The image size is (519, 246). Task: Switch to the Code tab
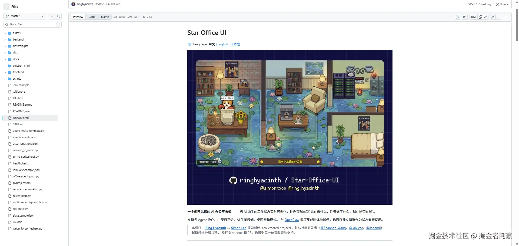pyautogui.click(x=92, y=17)
